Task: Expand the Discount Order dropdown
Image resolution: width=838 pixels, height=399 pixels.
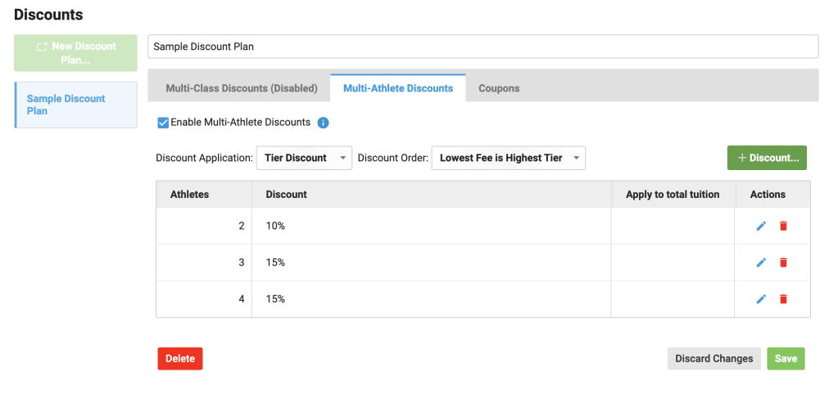Action: [508, 158]
